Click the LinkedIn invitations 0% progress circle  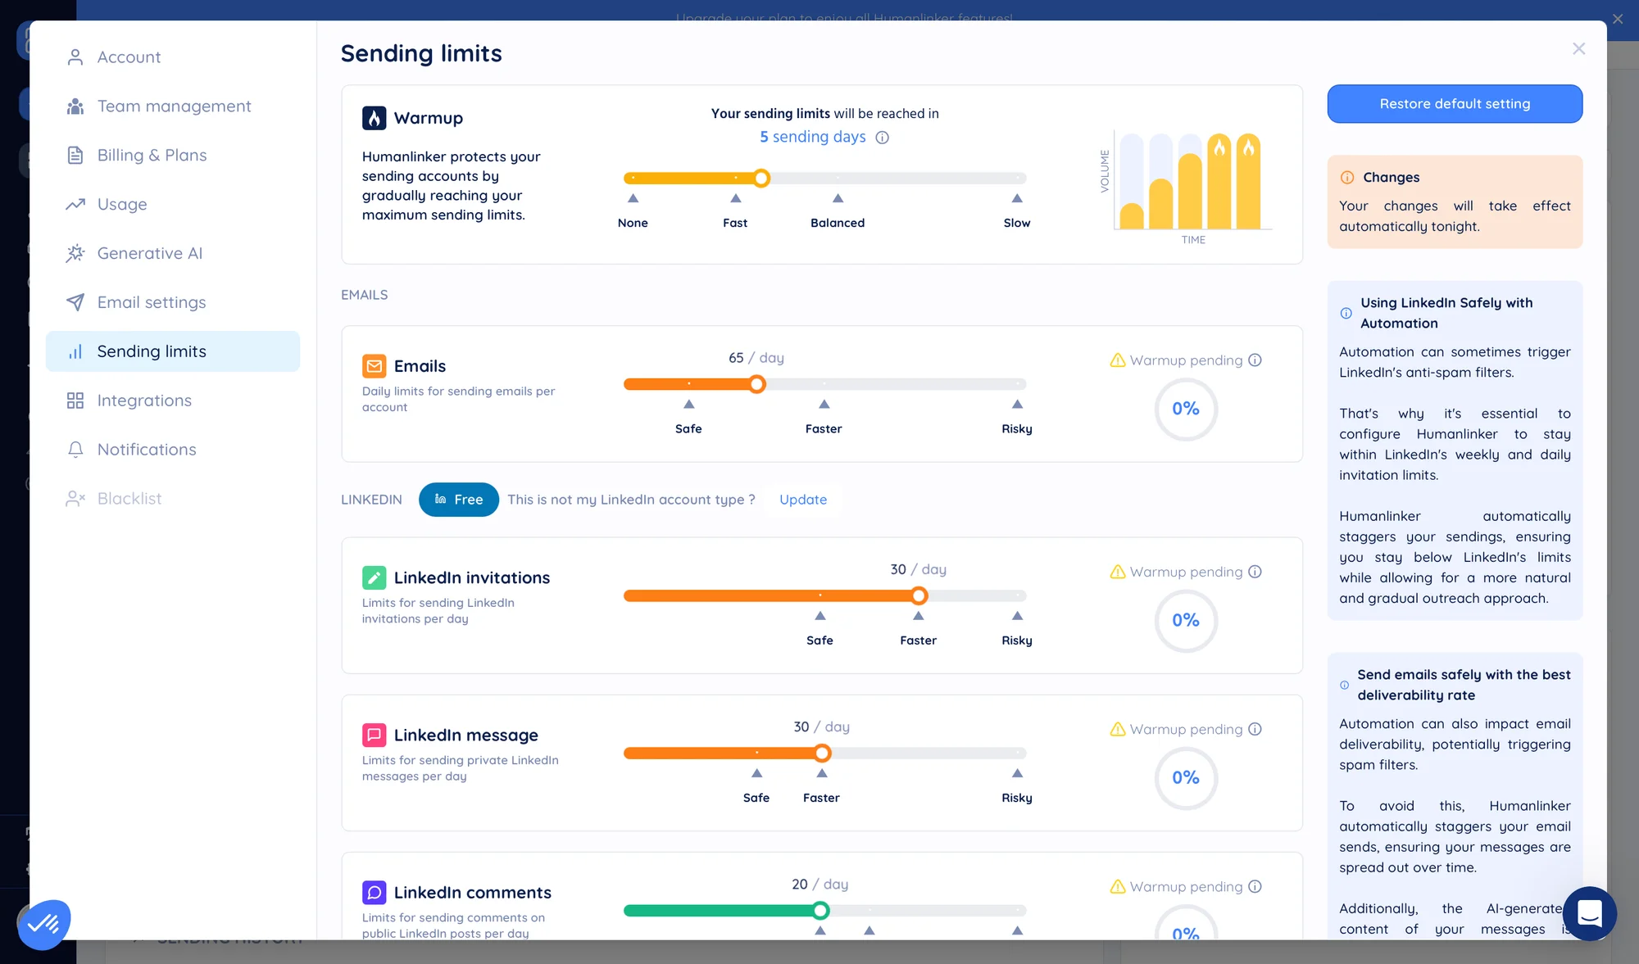click(1186, 620)
